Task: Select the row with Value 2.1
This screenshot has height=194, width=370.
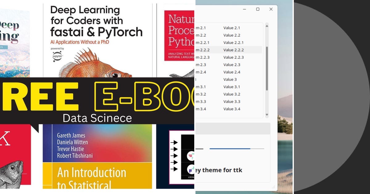Action: tap(228, 28)
